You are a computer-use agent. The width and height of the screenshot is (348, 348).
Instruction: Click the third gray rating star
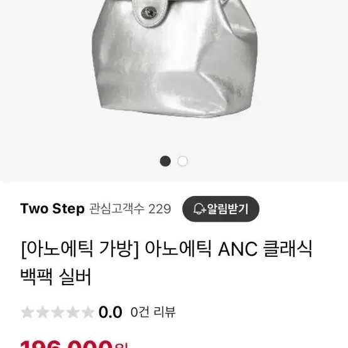coord(58,312)
